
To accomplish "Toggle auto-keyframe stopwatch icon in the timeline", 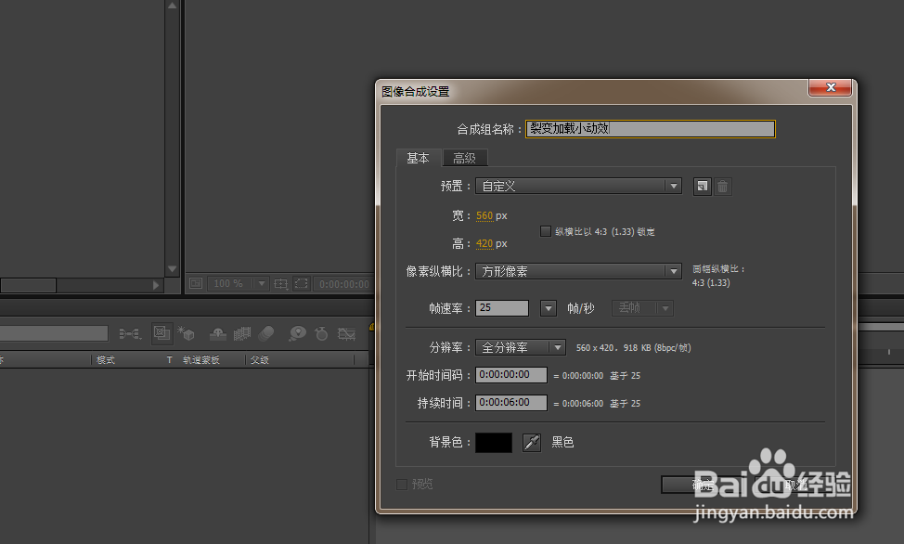I will pyautogui.click(x=321, y=333).
